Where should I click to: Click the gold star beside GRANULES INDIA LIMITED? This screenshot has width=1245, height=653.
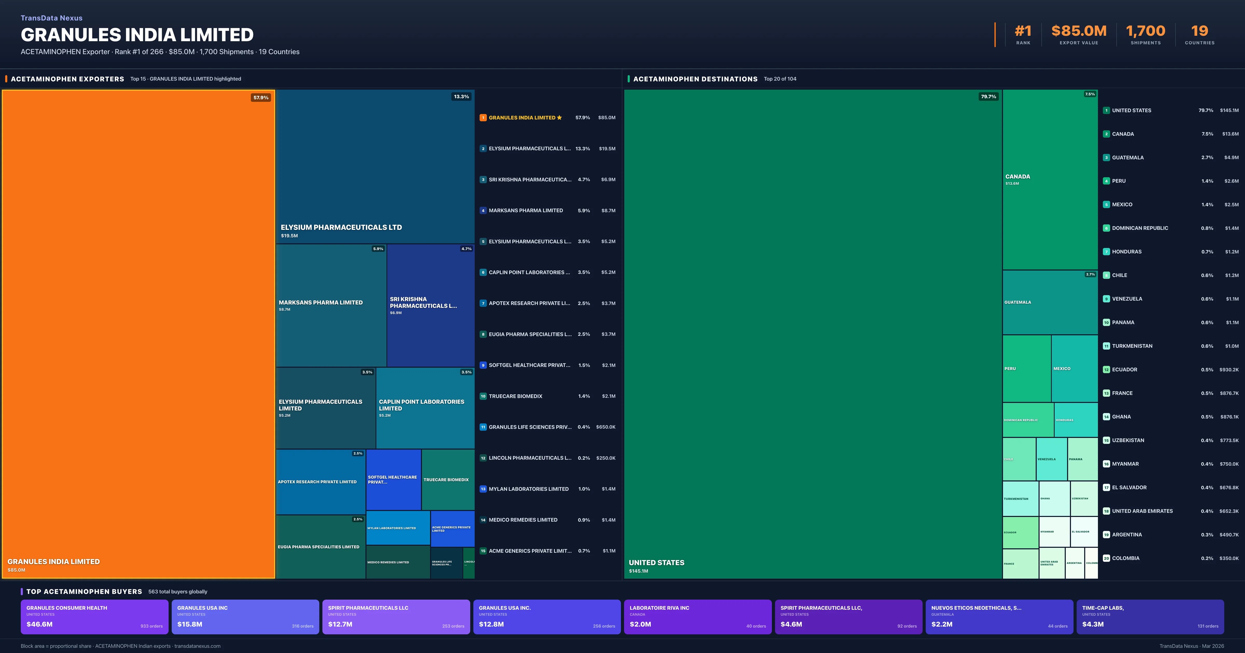coord(560,118)
